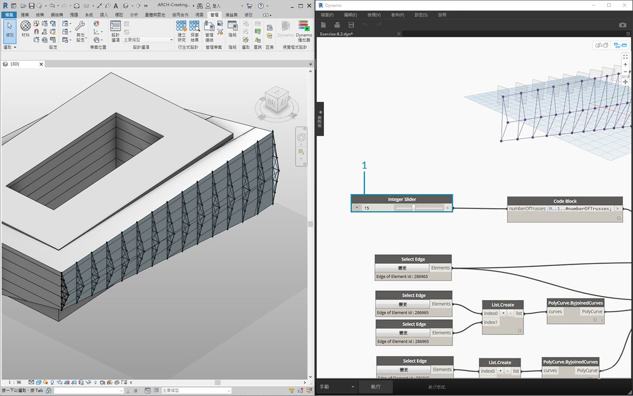The height and width of the screenshot is (396, 633).
Task: Close the {3D} view tab in Revit
Action: pyautogui.click(x=41, y=64)
